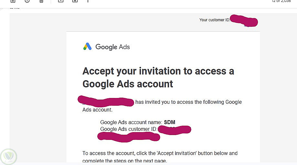Report this message as spam
The width and height of the screenshot is (297, 165).
pyautogui.click(x=27, y=1)
